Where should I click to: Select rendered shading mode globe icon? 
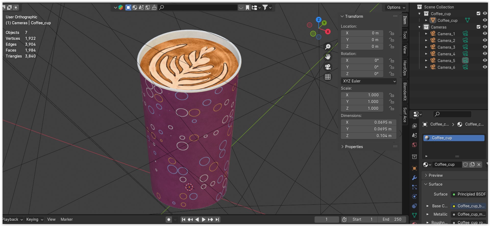coord(148,7)
